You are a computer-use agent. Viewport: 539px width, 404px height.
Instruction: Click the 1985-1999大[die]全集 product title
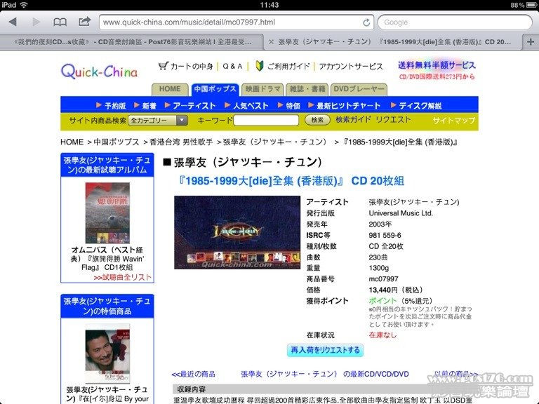point(291,181)
